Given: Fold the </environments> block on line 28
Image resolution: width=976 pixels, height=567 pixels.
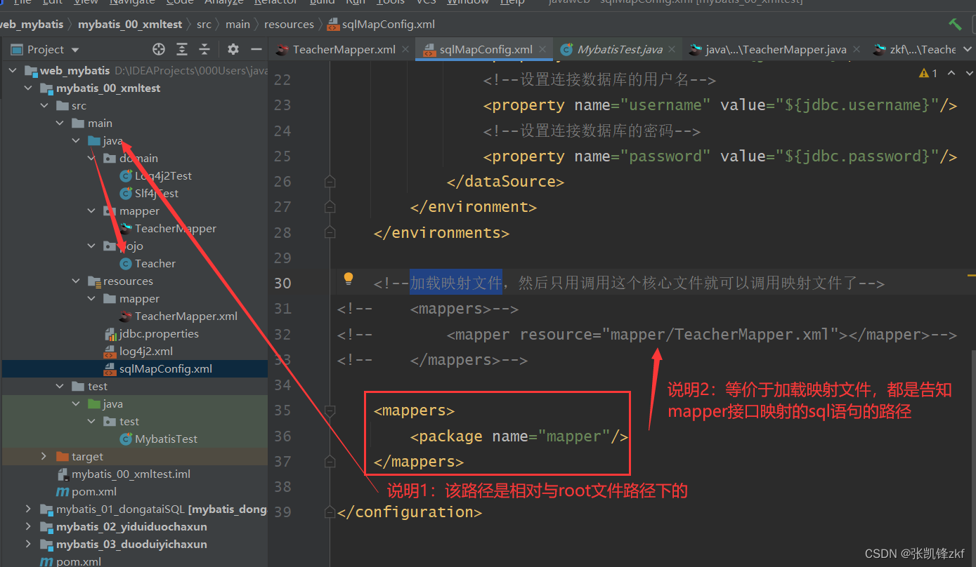Looking at the screenshot, I should [x=330, y=232].
